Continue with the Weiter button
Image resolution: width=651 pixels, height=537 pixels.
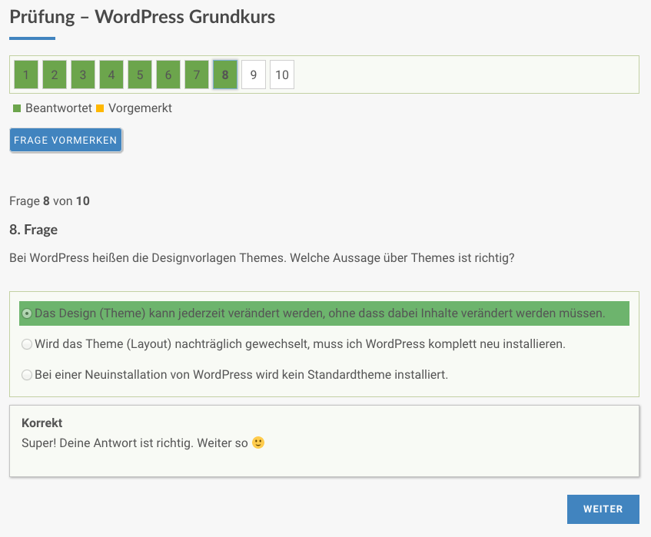(603, 509)
